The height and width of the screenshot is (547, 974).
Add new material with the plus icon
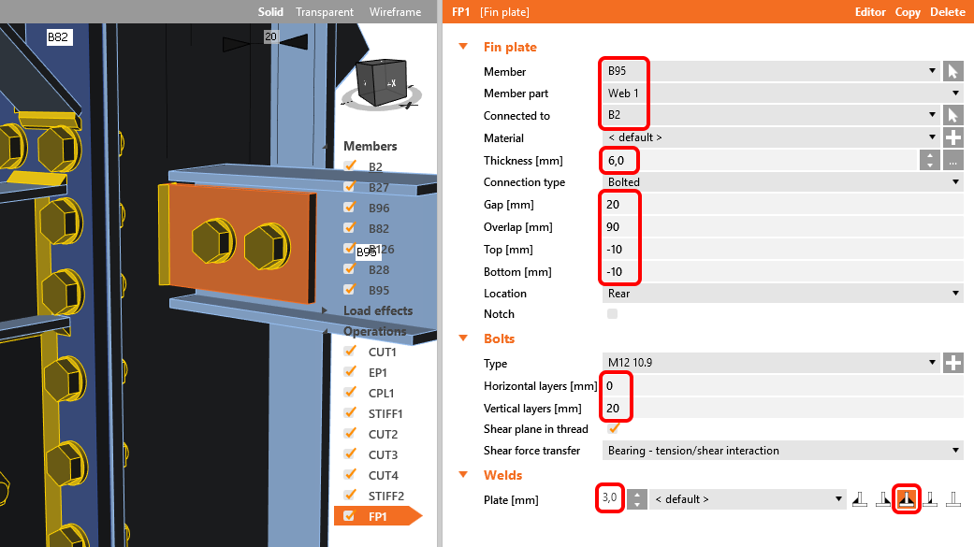952,137
